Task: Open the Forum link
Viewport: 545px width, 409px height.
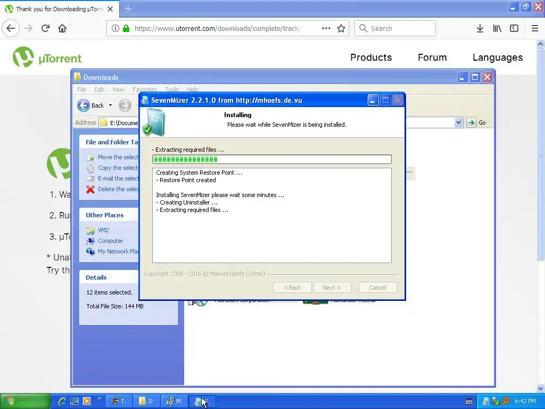Action: tap(432, 58)
